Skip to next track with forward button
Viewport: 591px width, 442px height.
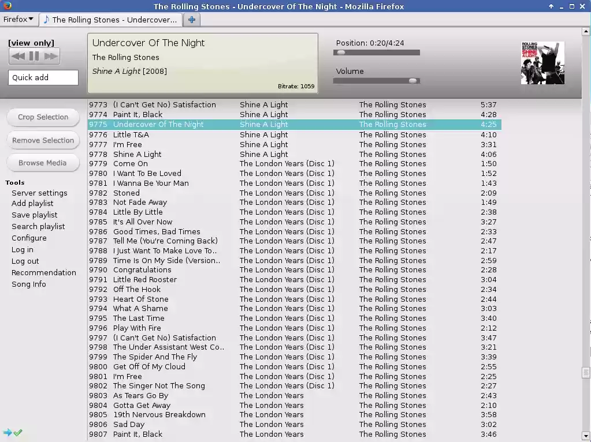pyautogui.click(x=51, y=56)
